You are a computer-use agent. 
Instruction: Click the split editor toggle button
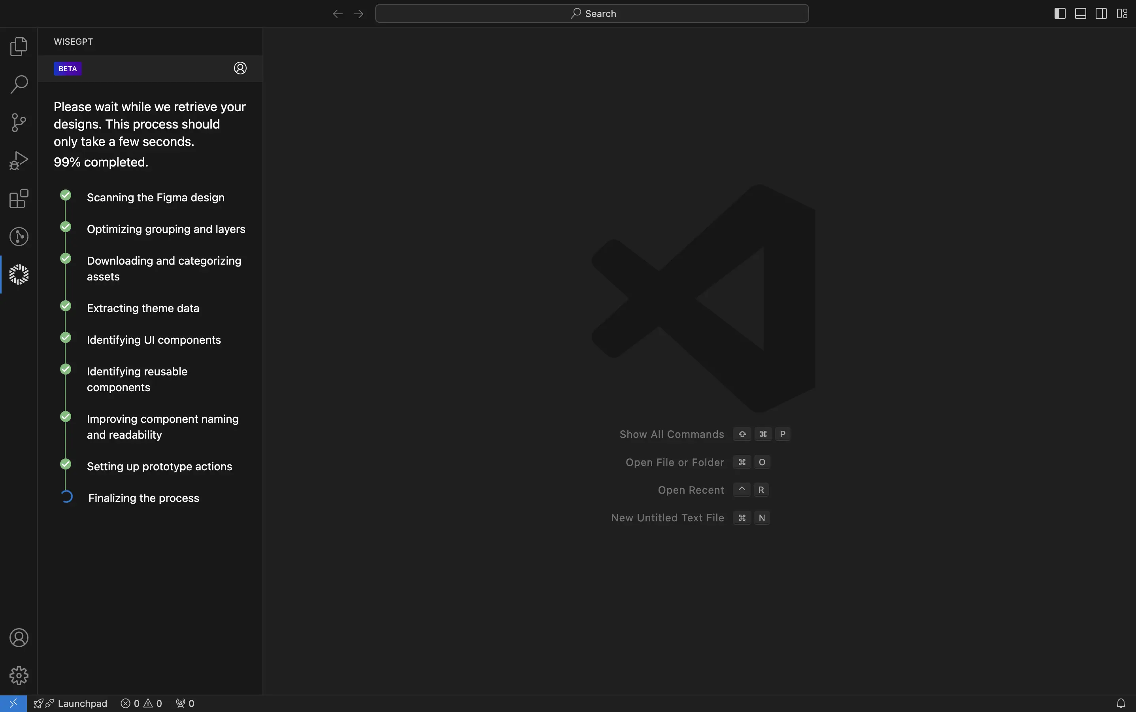[1101, 13]
